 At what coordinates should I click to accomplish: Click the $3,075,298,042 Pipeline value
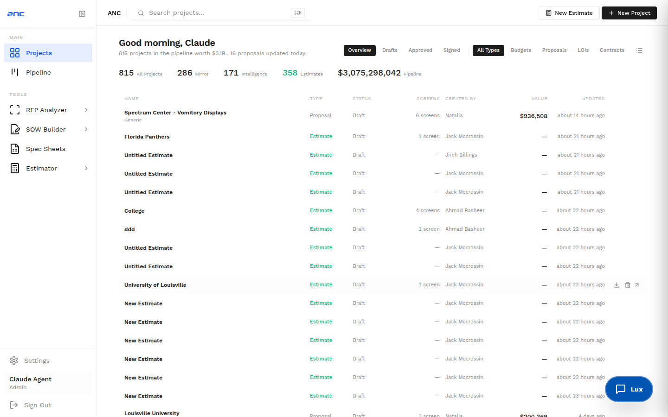[379, 73]
